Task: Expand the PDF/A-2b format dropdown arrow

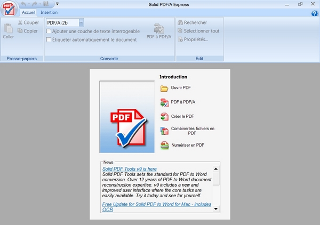Action: point(81,22)
